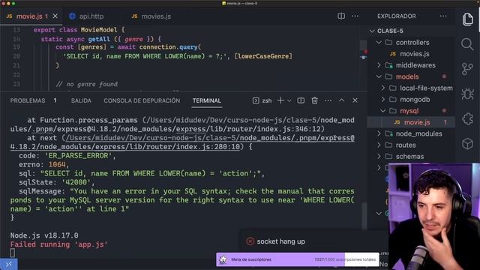480x270 pixels.
Task: Click the remote window indicator in status bar
Action: (x=8, y=264)
